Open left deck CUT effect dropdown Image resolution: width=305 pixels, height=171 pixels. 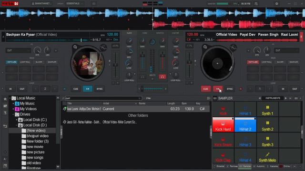pos(18,50)
